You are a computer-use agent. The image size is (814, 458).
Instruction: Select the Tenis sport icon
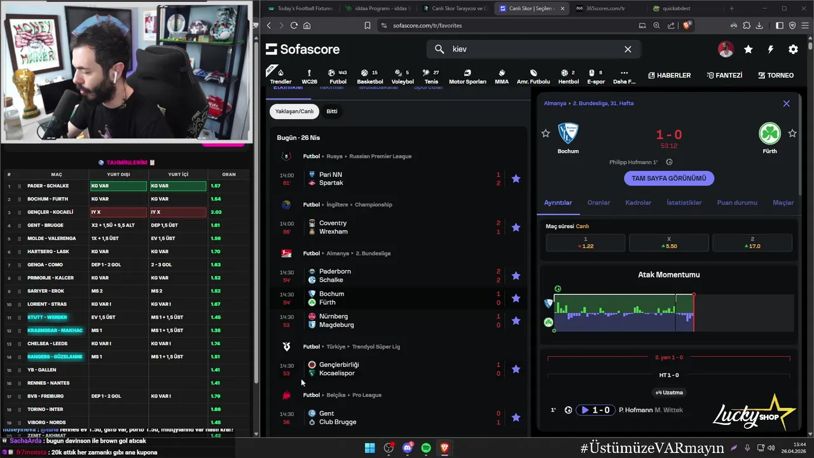(x=431, y=76)
